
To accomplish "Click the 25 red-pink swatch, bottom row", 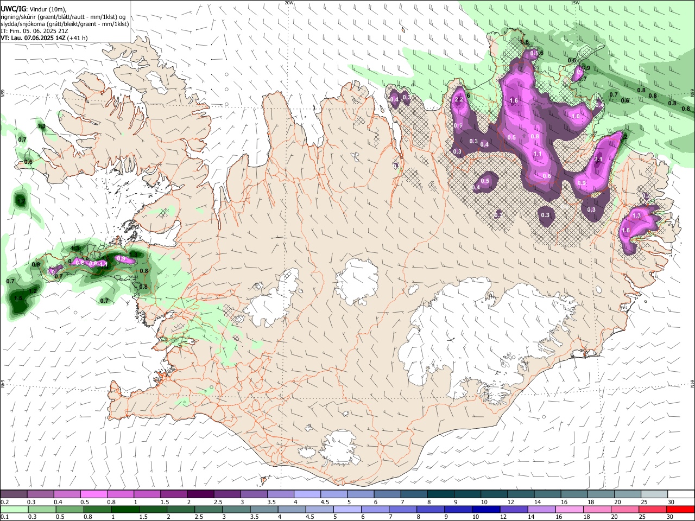I will point(653,509).
